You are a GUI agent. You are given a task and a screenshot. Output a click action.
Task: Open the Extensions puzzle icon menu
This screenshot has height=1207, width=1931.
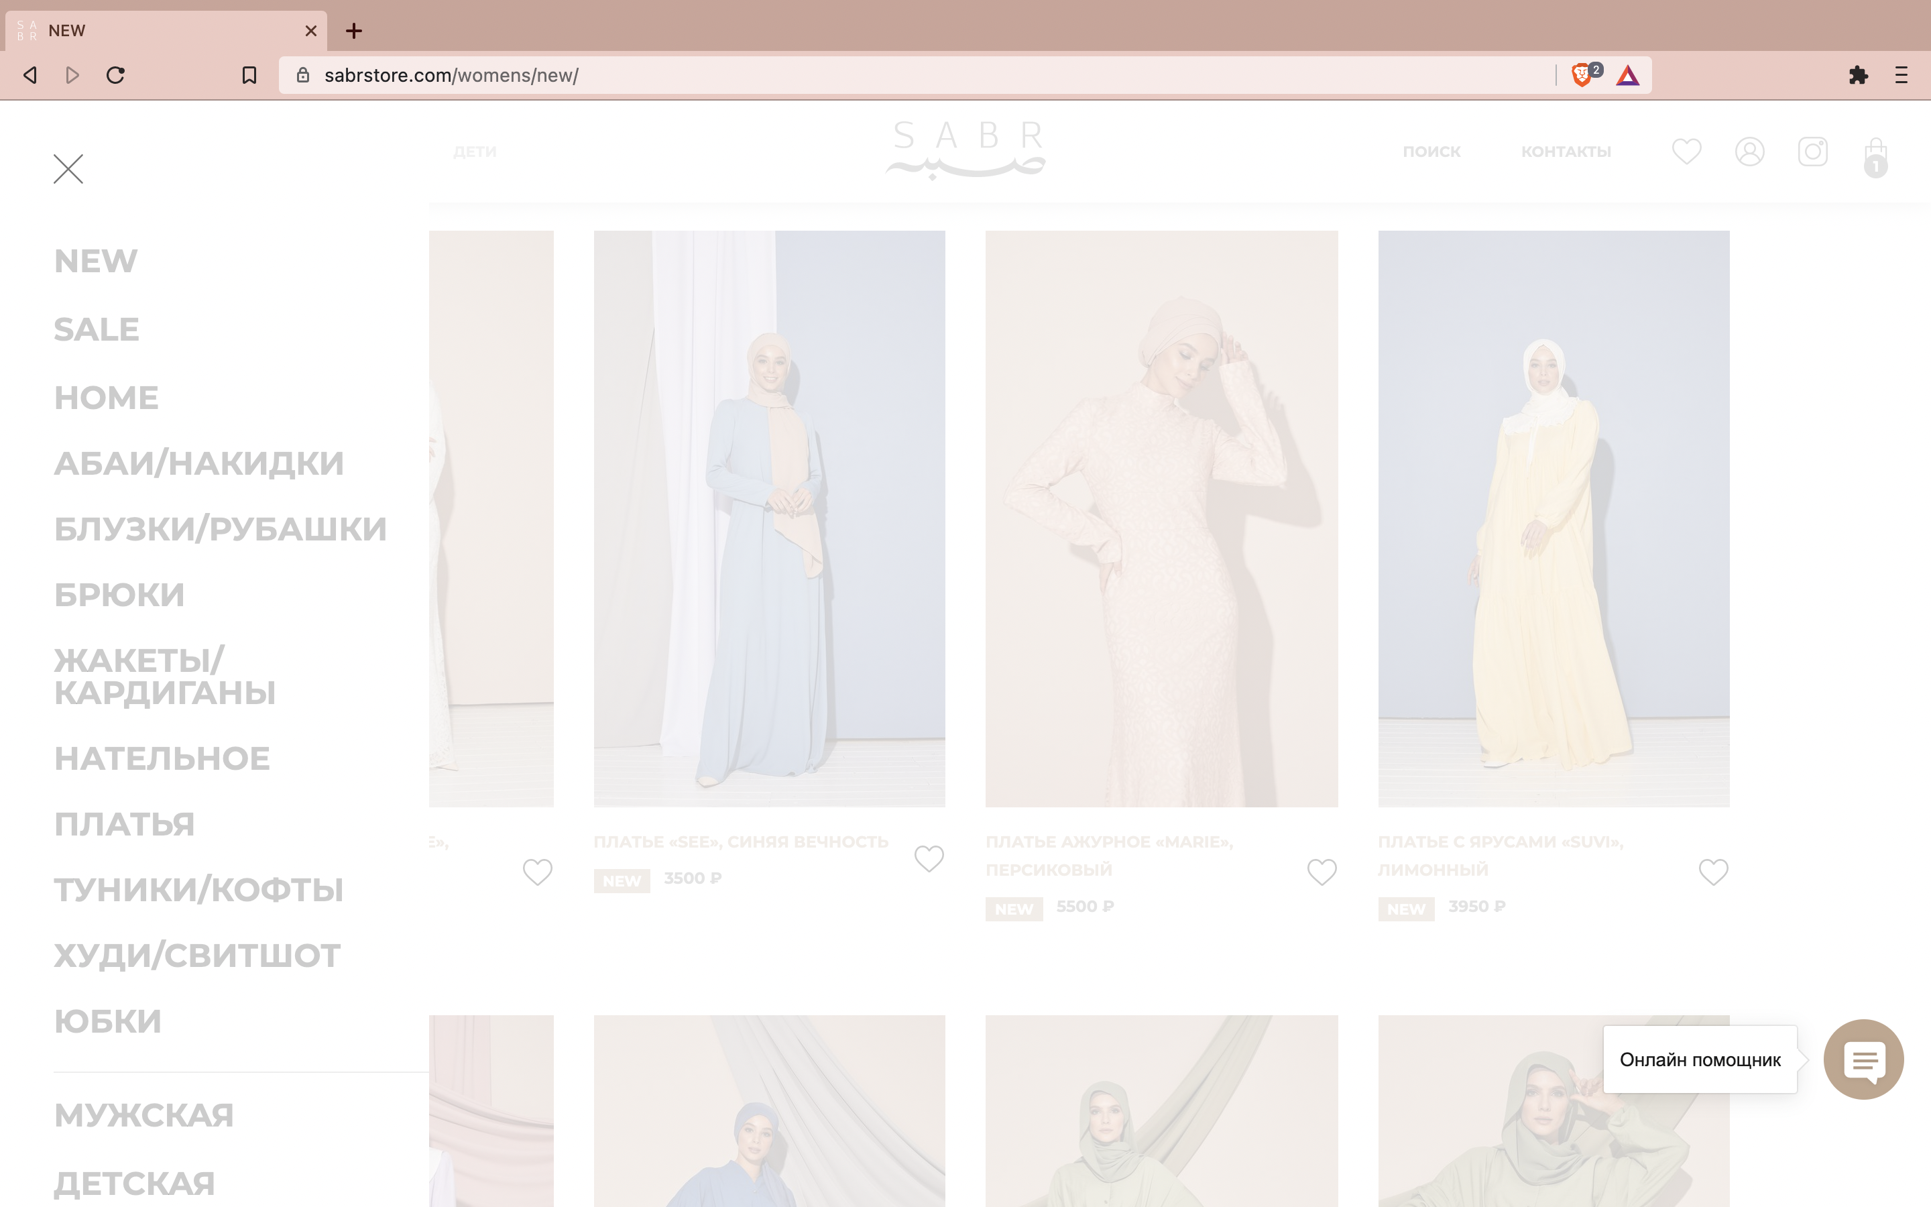[x=1858, y=75]
